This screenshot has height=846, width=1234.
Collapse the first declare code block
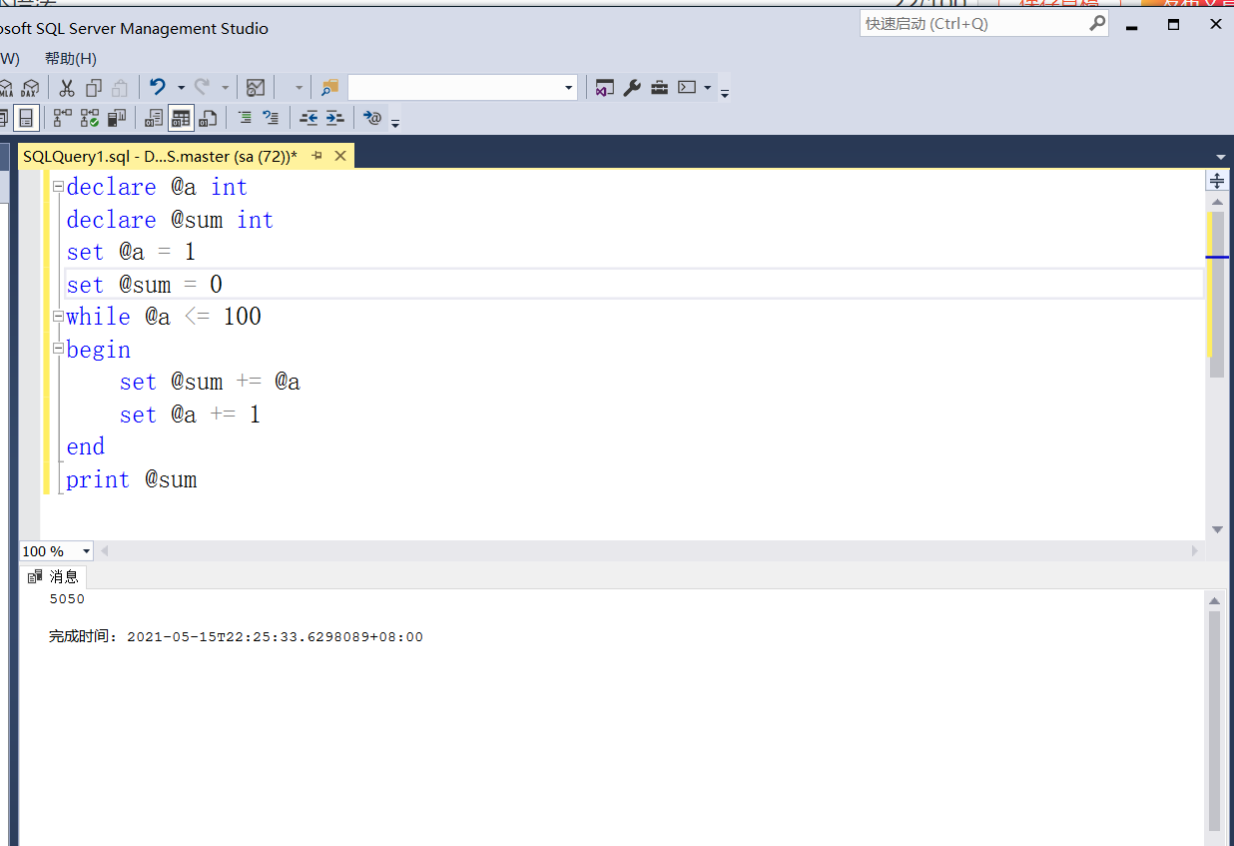[58, 187]
